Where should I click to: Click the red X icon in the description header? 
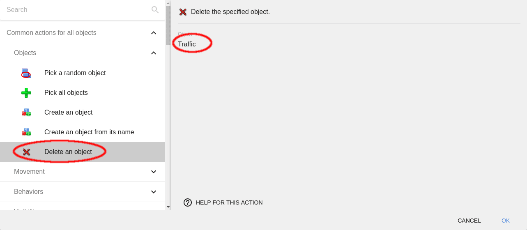click(183, 12)
